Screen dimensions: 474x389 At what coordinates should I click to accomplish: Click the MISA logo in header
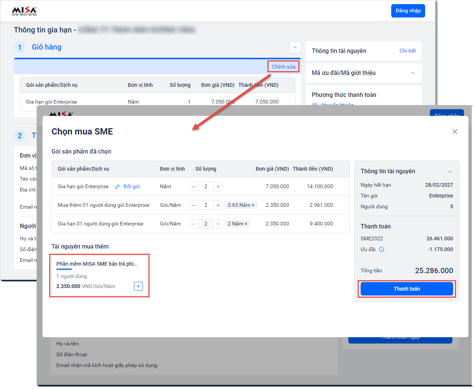pyautogui.click(x=24, y=11)
